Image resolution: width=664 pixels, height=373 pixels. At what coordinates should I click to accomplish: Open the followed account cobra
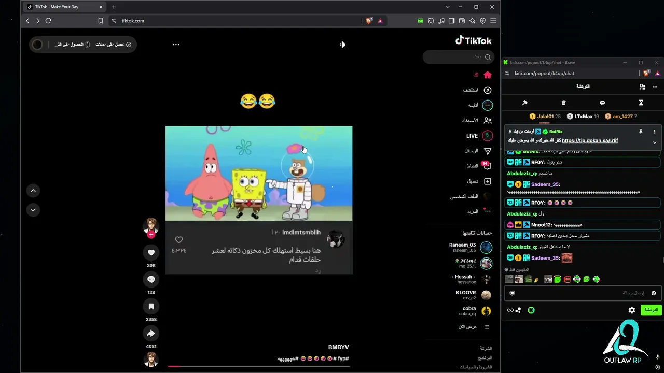click(475, 311)
